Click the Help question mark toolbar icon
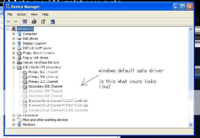 pyautogui.click(x=43, y=22)
